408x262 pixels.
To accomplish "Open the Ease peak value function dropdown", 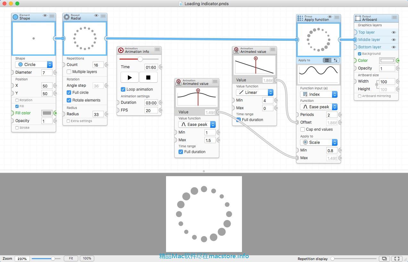I will point(197,124).
